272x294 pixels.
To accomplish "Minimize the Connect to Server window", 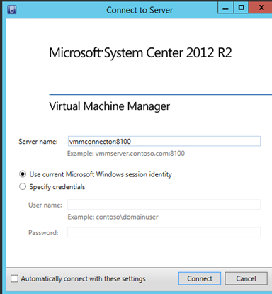I will [x=225, y=8].
